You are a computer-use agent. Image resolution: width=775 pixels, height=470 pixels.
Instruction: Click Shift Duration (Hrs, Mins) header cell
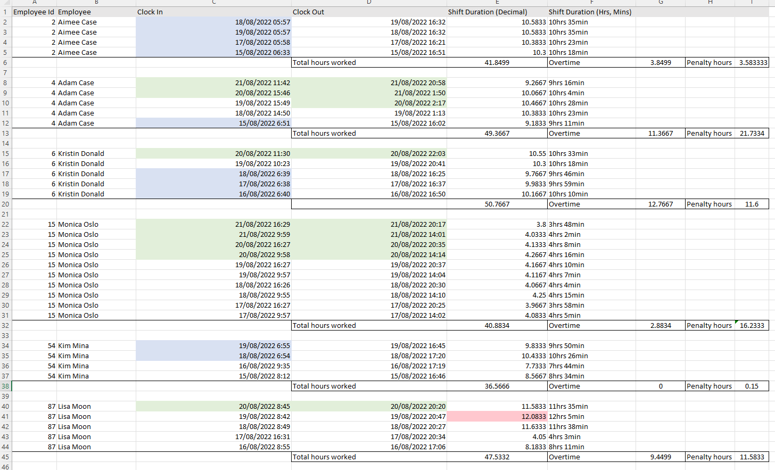point(590,12)
